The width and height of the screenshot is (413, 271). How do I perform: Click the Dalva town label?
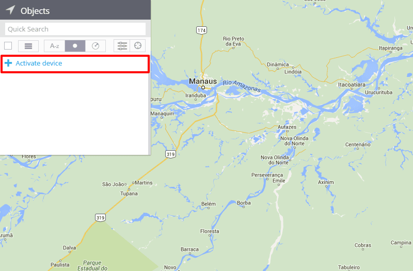[x=70, y=248]
